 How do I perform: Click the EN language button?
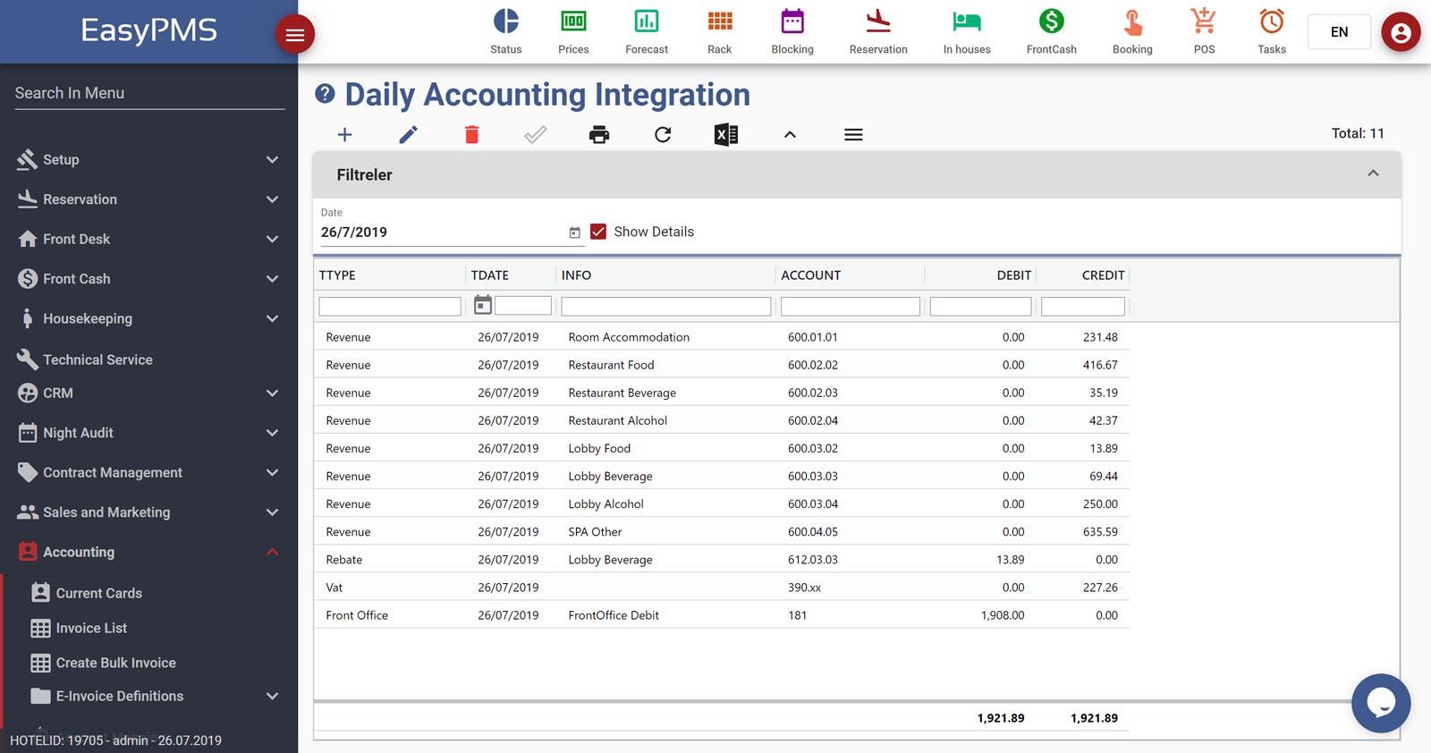(1338, 32)
